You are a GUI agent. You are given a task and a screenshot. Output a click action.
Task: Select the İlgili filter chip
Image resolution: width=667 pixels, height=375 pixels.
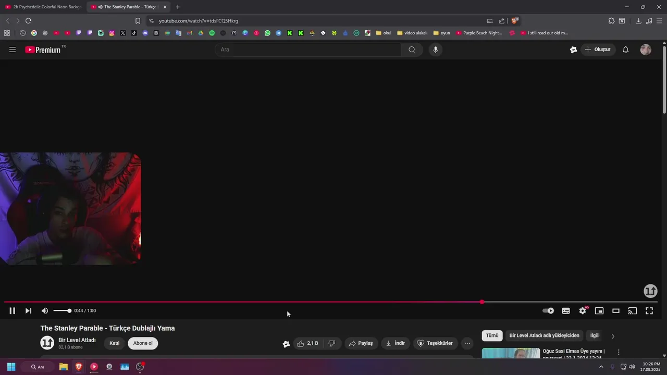coord(595,335)
